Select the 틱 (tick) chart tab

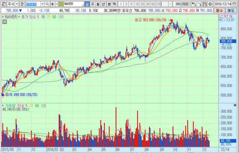114,4
